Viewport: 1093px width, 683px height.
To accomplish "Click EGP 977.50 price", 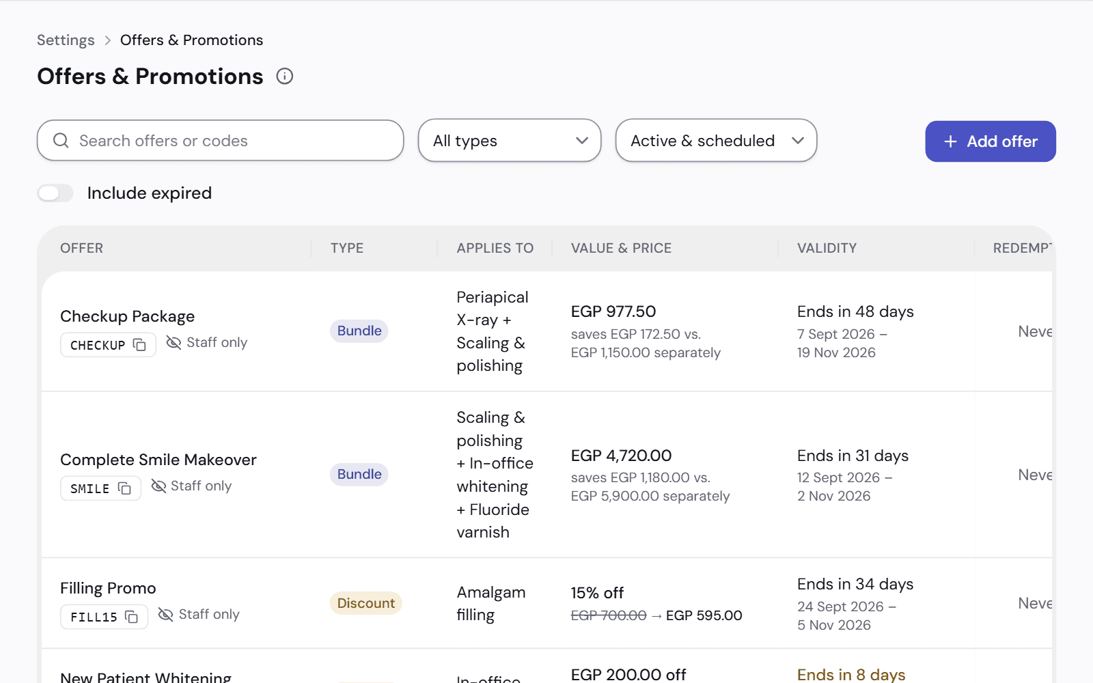I will [613, 311].
